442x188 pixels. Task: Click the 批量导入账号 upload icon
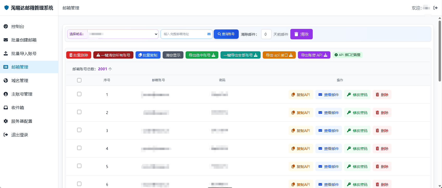tap(6, 53)
